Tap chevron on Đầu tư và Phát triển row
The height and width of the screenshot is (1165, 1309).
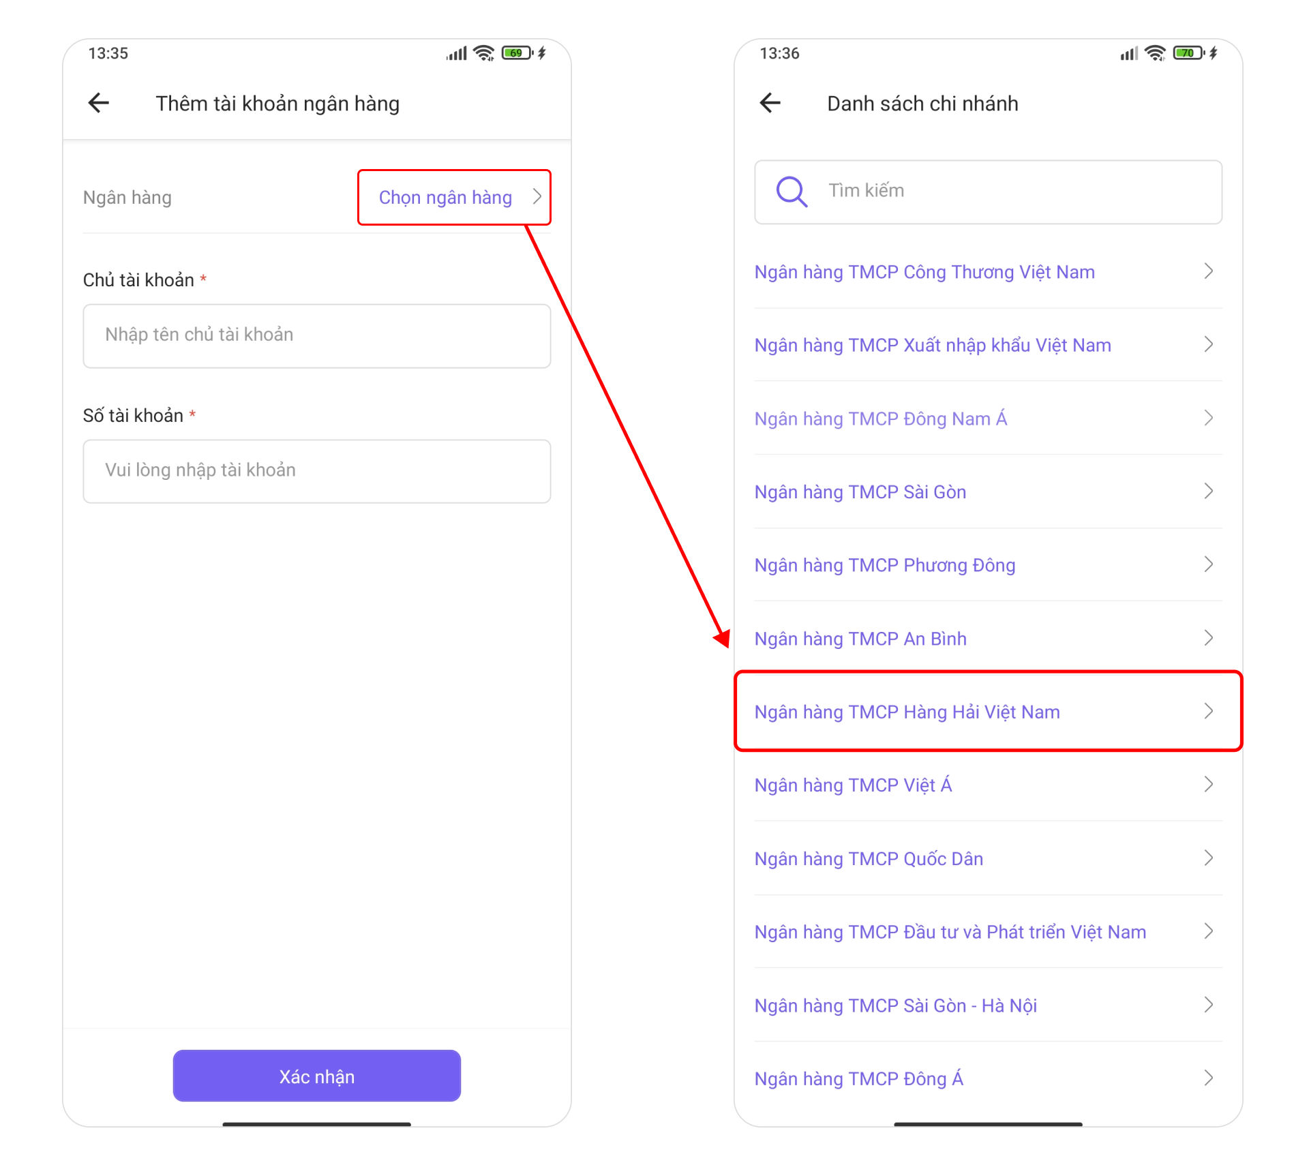click(1209, 931)
